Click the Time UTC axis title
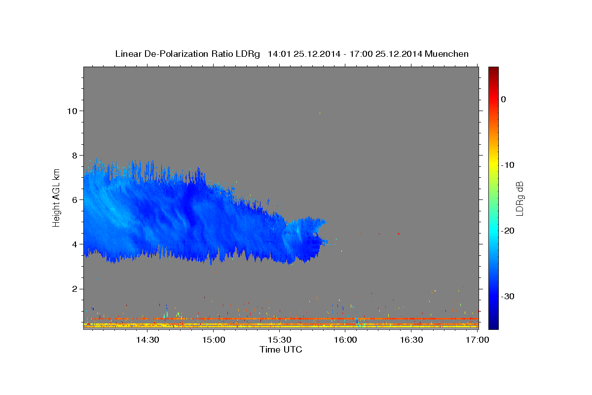The width and height of the screenshot is (592, 395). [x=281, y=350]
